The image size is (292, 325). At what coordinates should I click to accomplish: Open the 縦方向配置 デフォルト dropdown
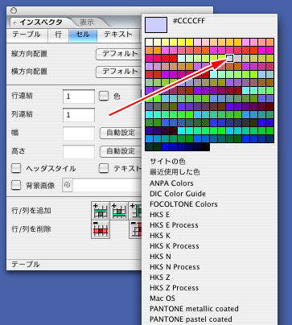(118, 54)
